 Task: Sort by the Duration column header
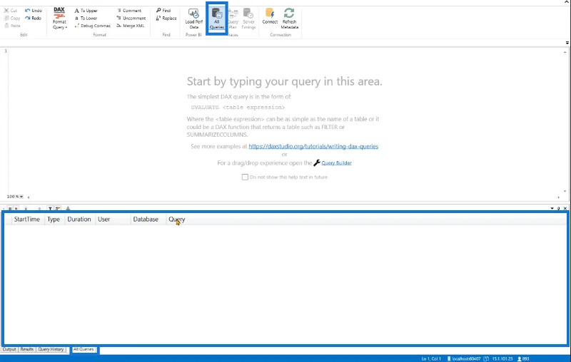79,219
